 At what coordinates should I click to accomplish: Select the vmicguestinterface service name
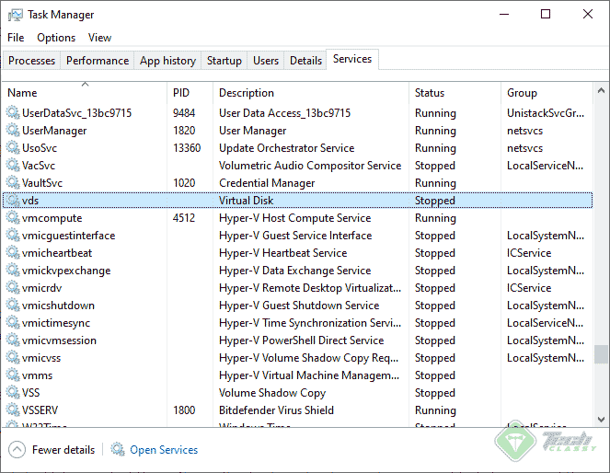[68, 236]
